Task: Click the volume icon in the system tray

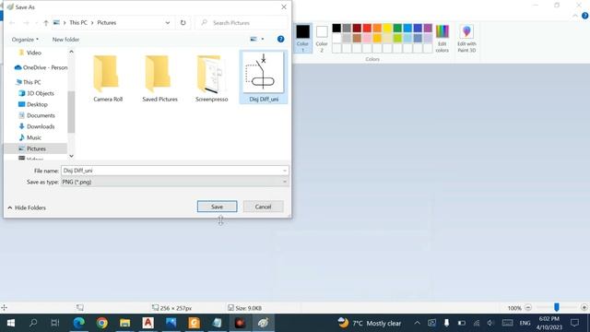Action: (490, 323)
